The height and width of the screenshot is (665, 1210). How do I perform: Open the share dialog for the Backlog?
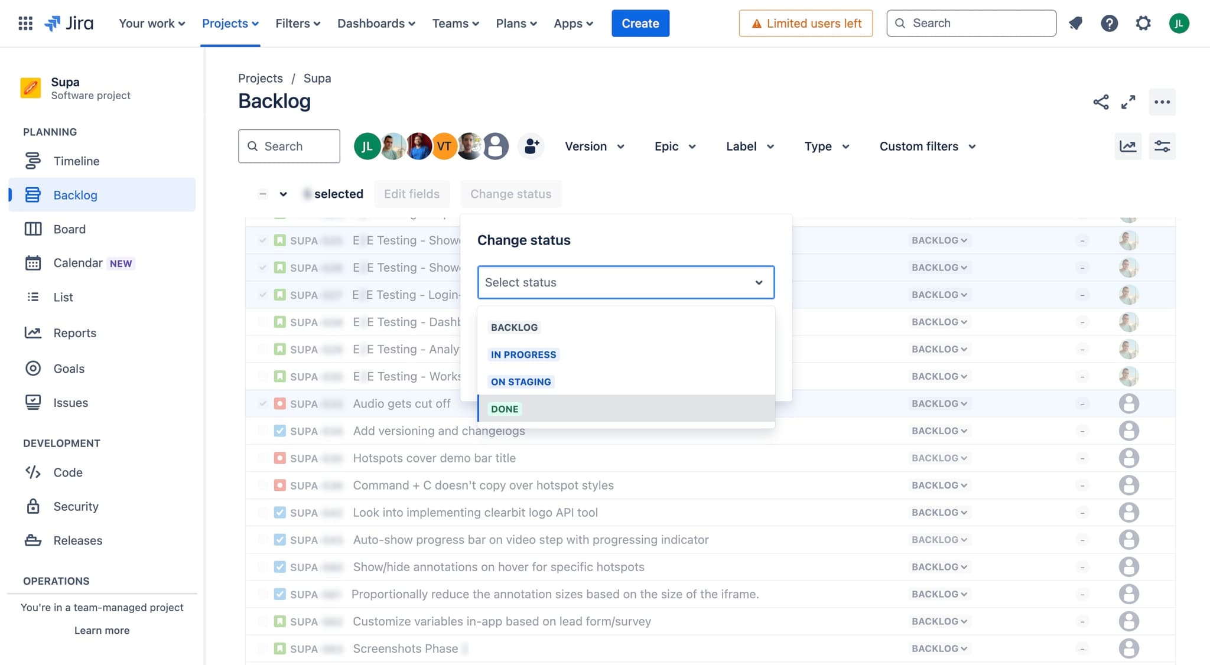tap(1100, 102)
